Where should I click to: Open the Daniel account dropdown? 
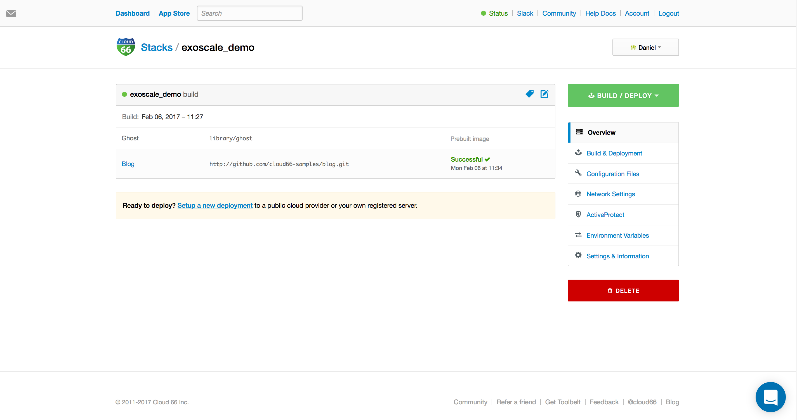pyautogui.click(x=645, y=47)
